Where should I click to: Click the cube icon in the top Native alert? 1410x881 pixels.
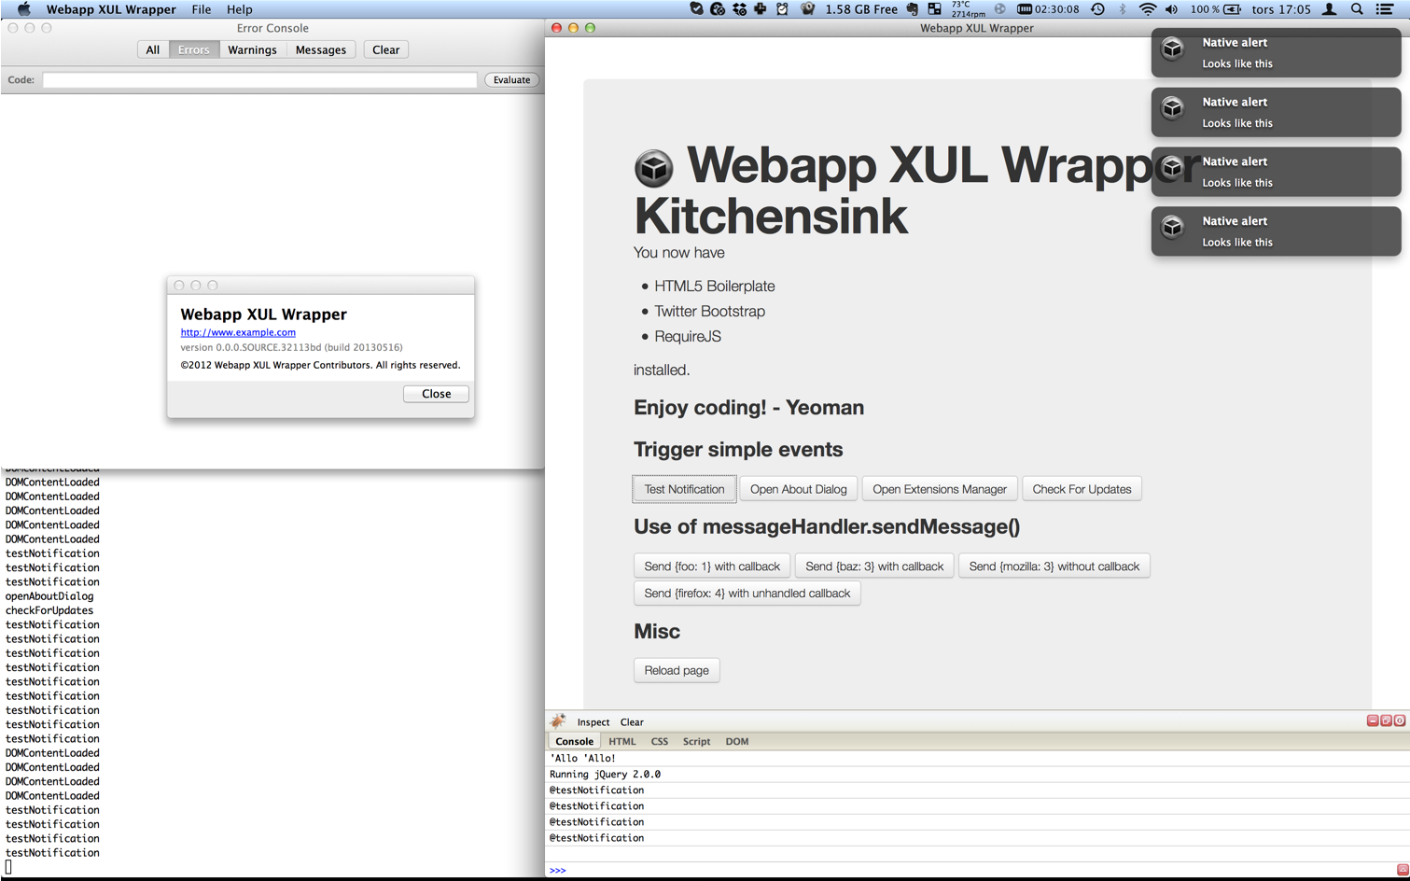click(x=1173, y=48)
